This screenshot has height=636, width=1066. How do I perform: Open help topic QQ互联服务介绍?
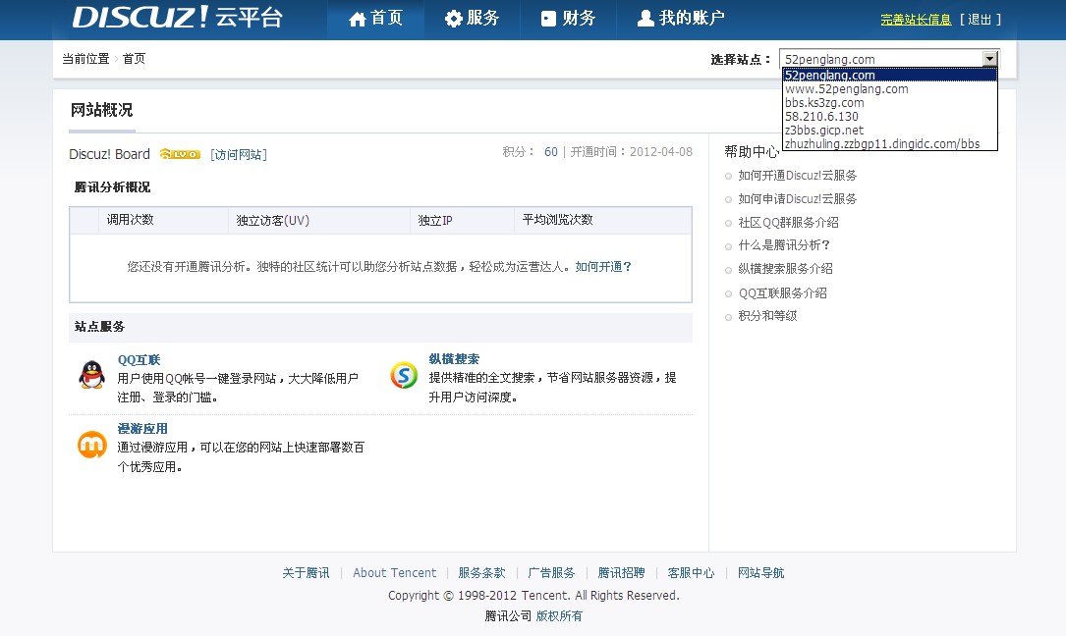click(782, 292)
